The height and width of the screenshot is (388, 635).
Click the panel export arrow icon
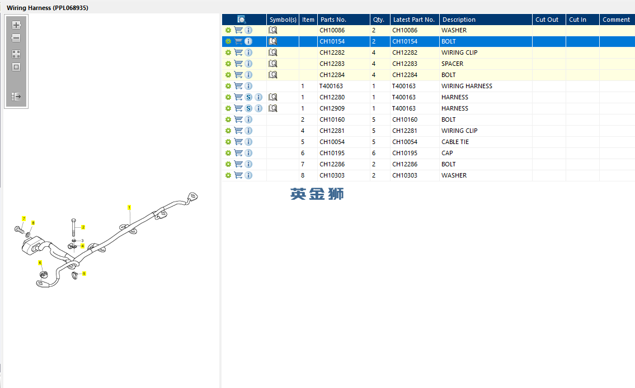pos(16,97)
